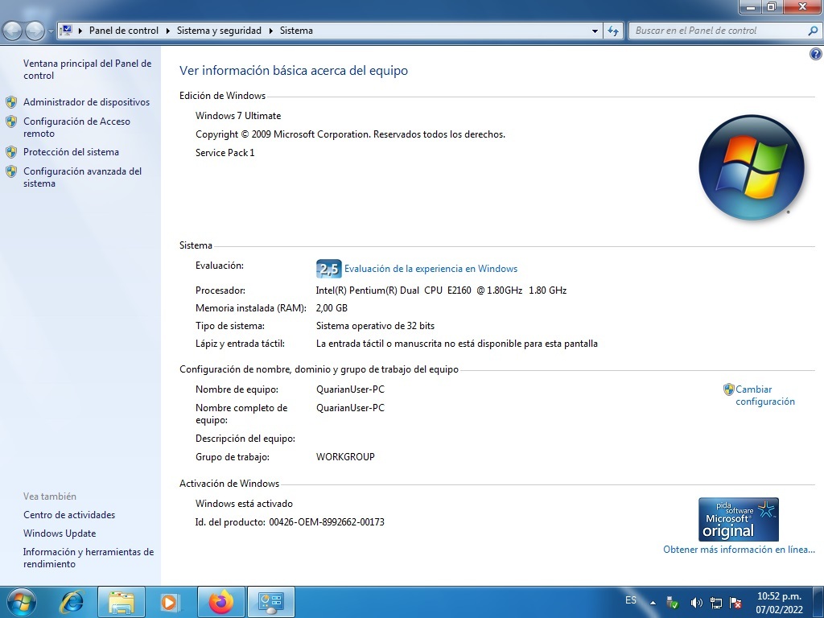Open Windows Update link
This screenshot has height=618, width=824.
point(60,534)
